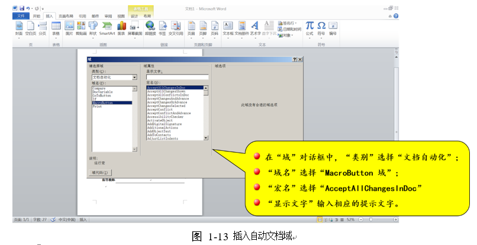Image resolution: width=477 pixels, height=245 pixels.
Task: Expand the Category (类别) dropdown in field dialog
Action: point(134,78)
